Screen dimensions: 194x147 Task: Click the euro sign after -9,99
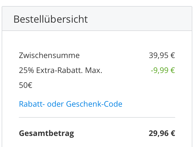tap(173, 70)
